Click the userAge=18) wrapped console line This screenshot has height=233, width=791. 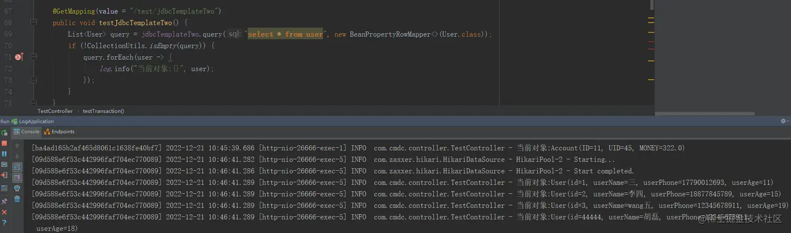(58, 228)
